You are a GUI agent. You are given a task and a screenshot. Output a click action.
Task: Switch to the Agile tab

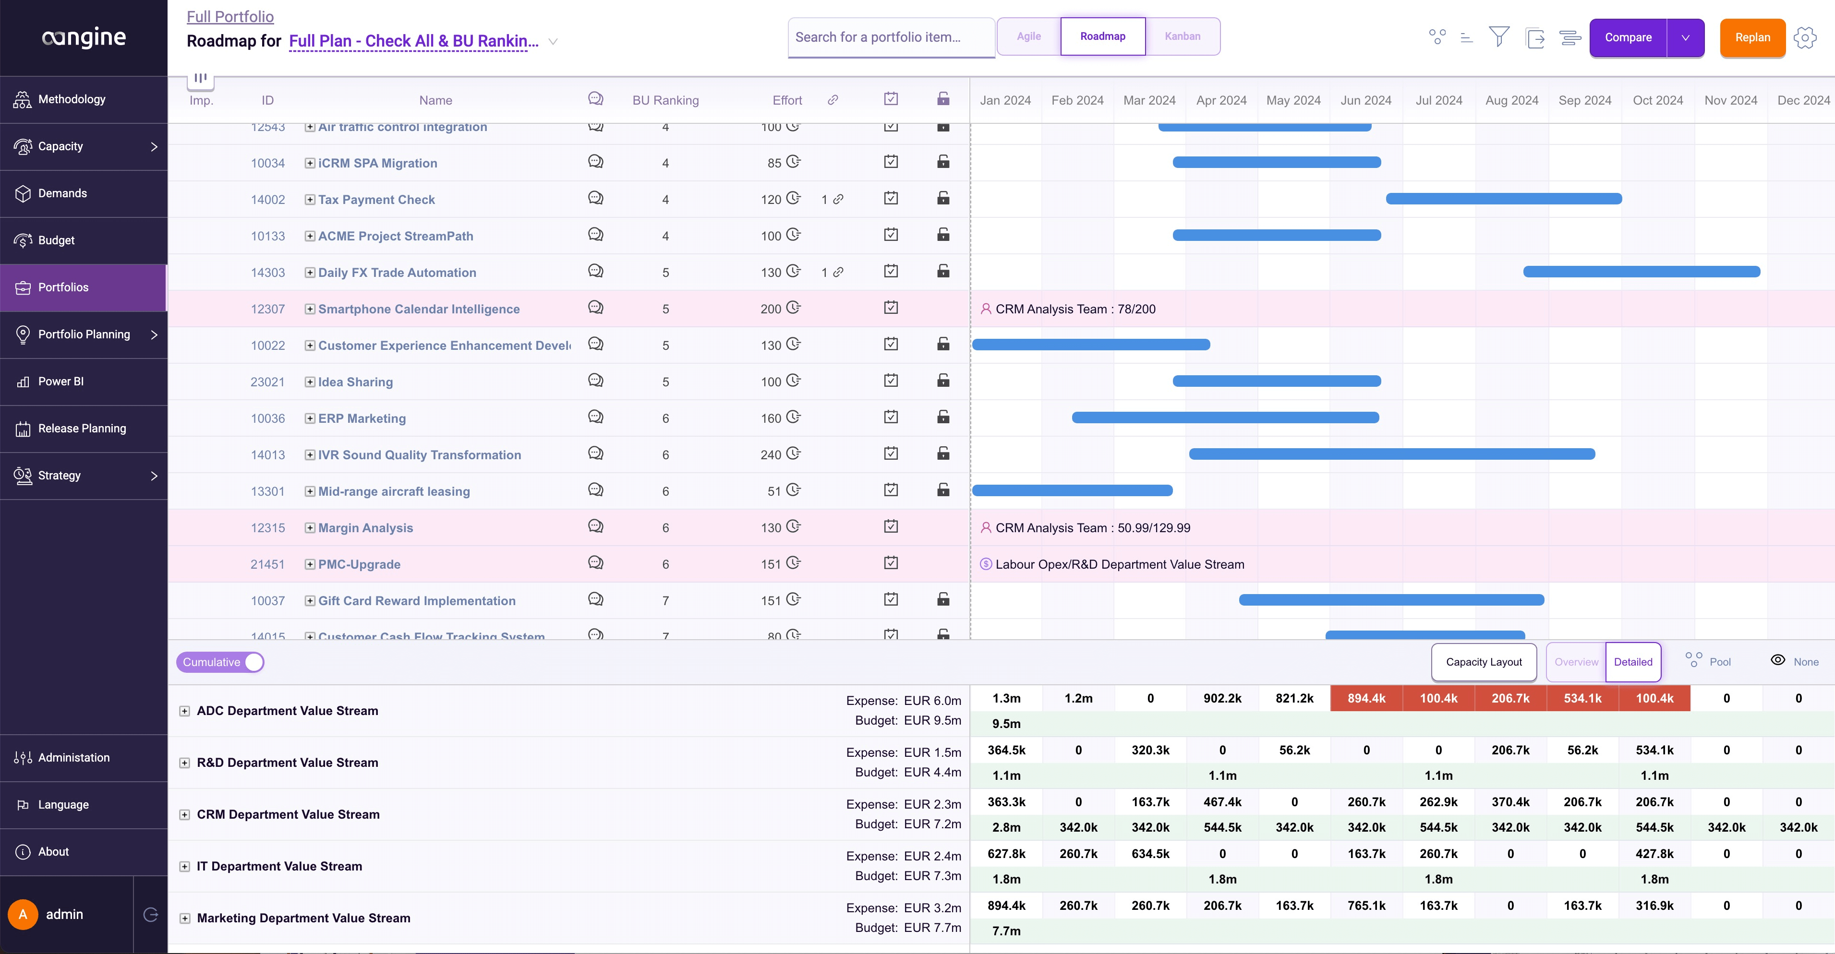(1028, 36)
